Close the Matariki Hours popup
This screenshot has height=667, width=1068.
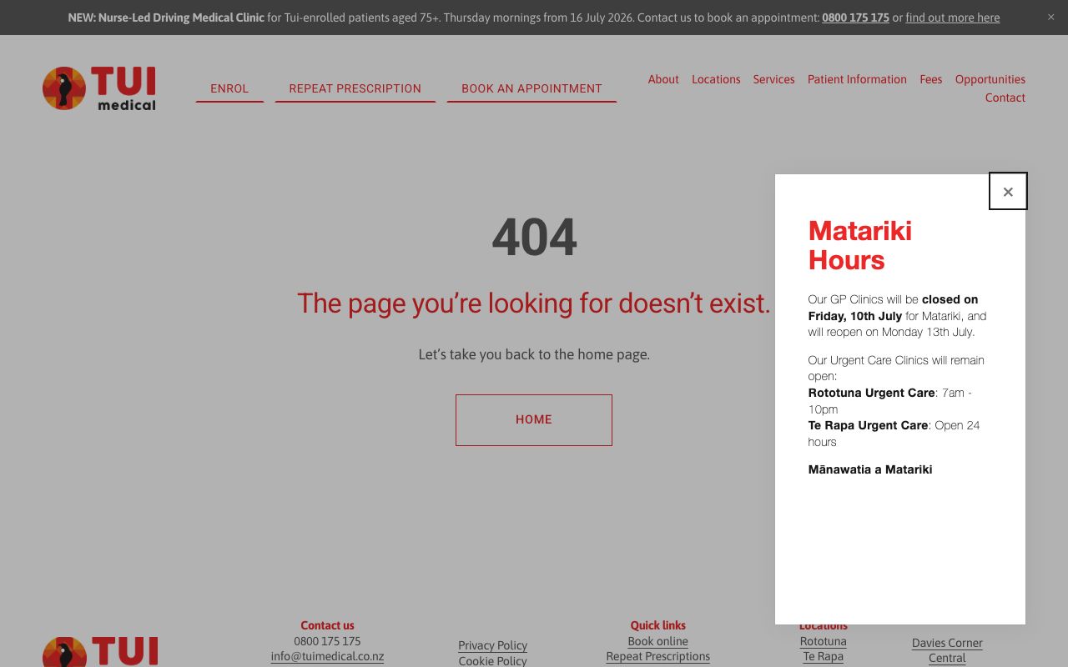(1008, 192)
